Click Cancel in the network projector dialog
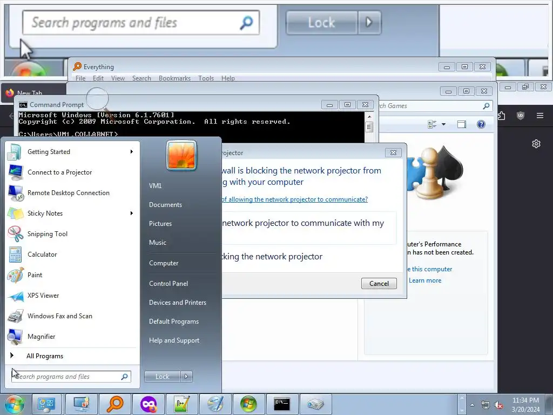 click(379, 283)
